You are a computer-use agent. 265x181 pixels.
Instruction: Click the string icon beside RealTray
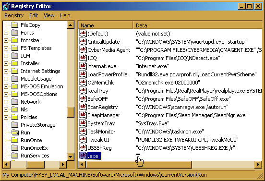click(x=83, y=90)
